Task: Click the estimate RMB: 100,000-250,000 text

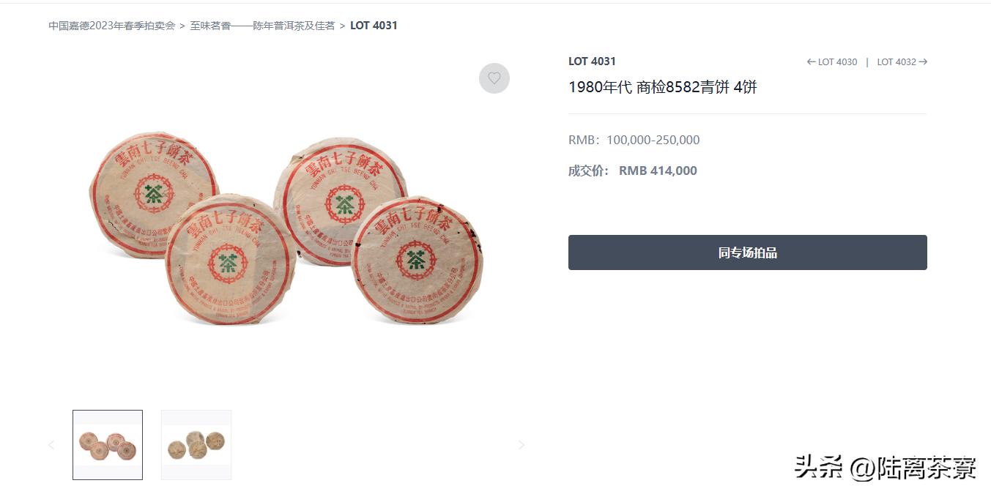Action: pyautogui.click(x=634, y=140)
